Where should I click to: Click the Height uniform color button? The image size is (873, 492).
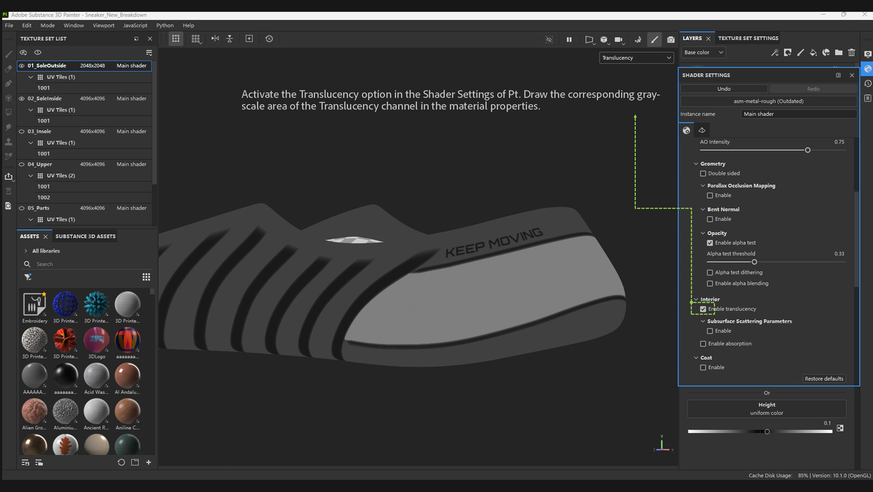coord(767,409)
